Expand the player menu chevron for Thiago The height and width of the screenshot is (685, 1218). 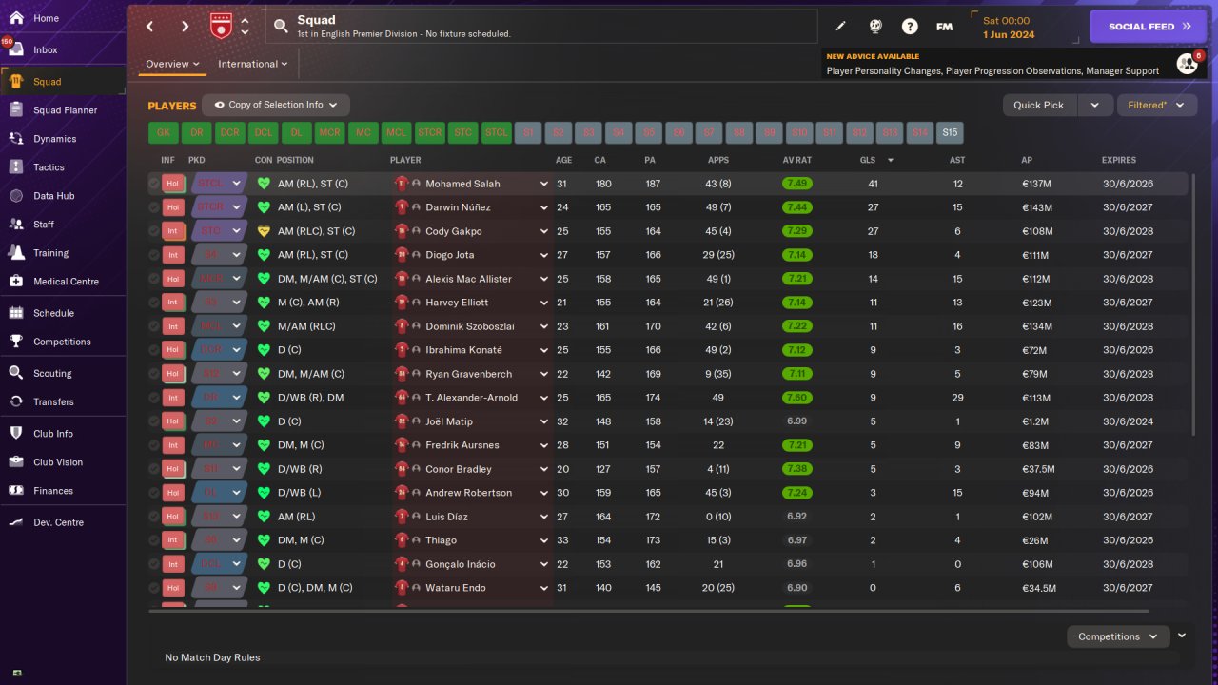544,540
